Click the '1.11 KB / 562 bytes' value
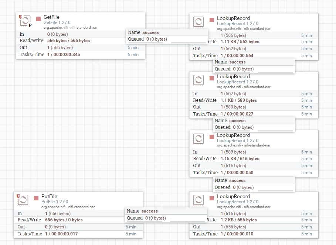Screen dimensions: 336x245 (x=240, y=42)
